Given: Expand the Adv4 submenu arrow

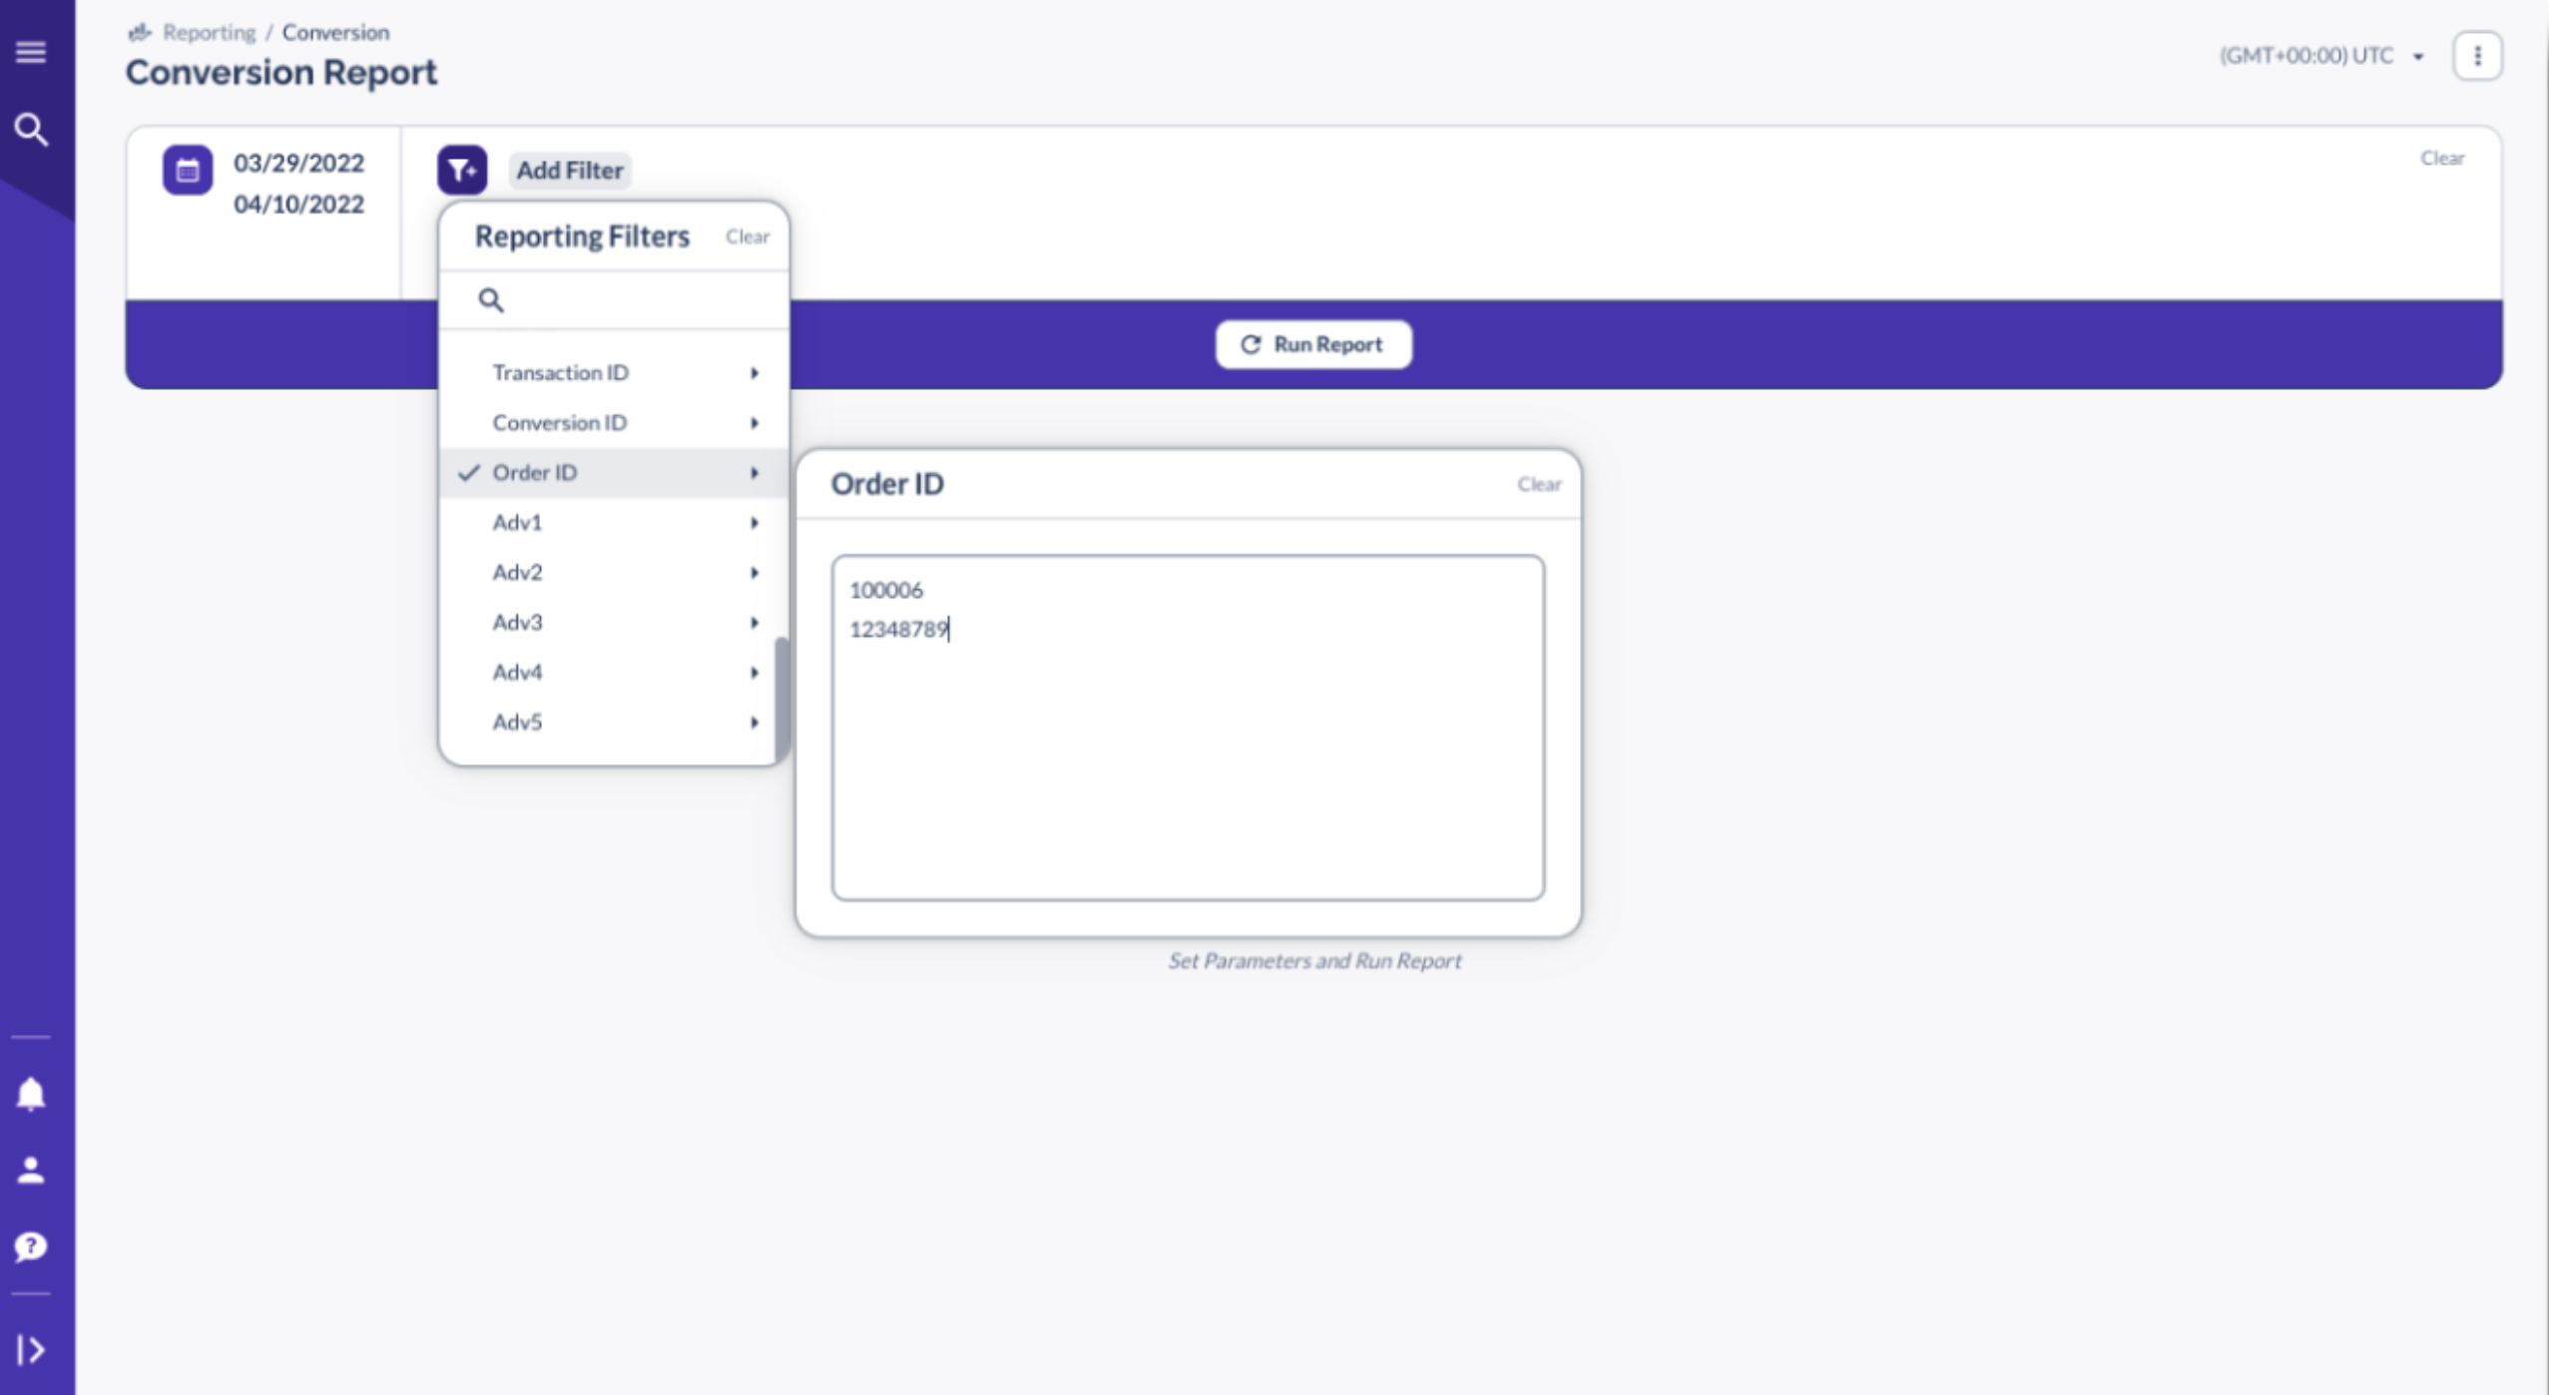Looking at the screenshot, I should pos(755,673).
